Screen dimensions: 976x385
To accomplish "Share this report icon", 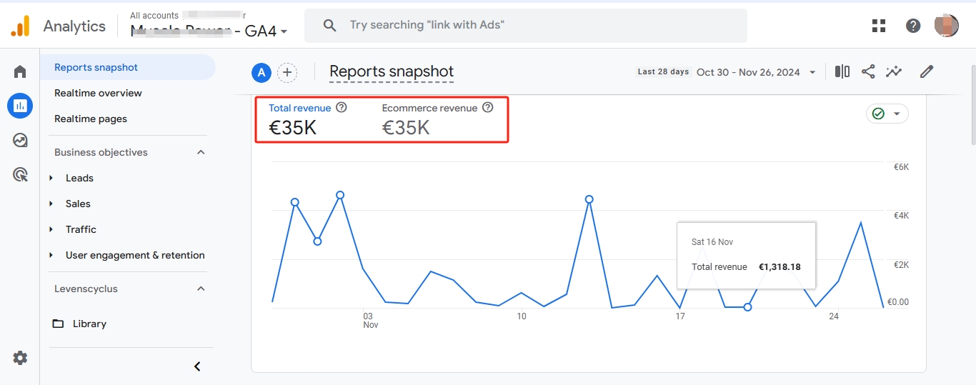I will [868, 71].
